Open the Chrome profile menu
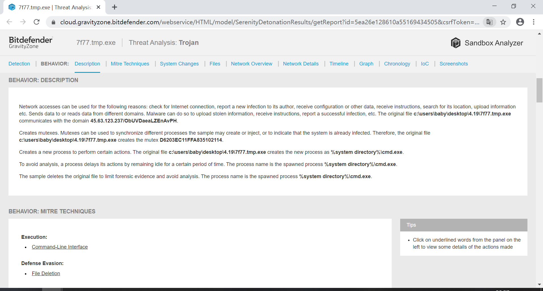The height and width of the screenshot is (291, 543). (520, 22)
